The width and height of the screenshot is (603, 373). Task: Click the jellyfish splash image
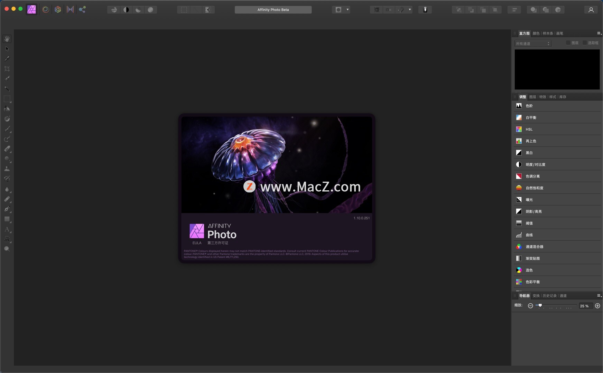(x=277, y=165)
